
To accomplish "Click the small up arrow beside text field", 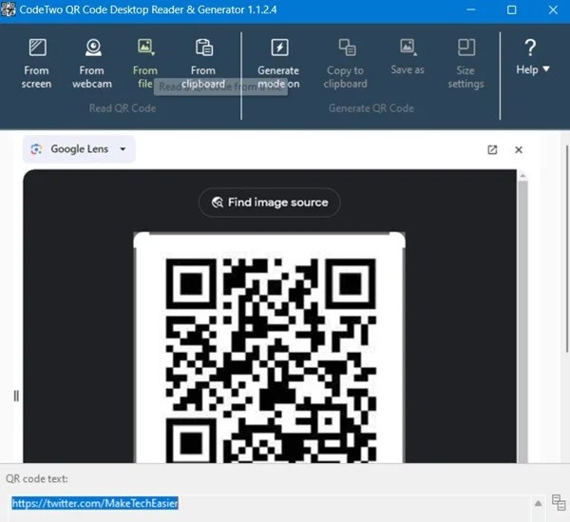I will coord(539,503).
